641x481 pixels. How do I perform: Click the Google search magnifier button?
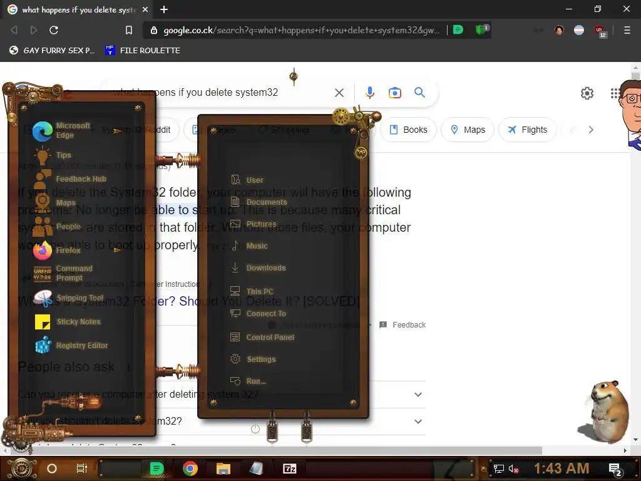point(419,93)
